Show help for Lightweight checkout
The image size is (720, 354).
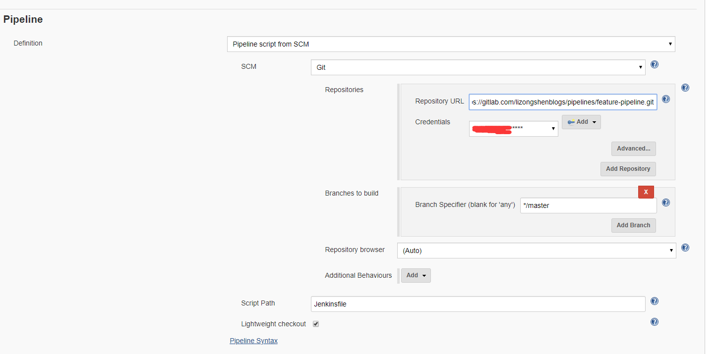[654, 322]
